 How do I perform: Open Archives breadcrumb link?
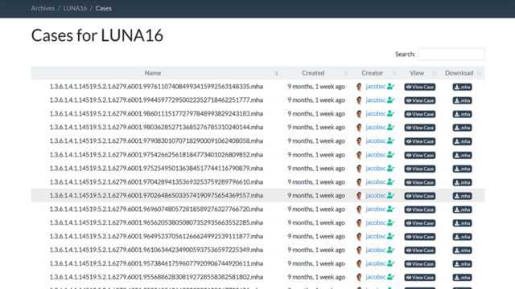coord(43,8)
